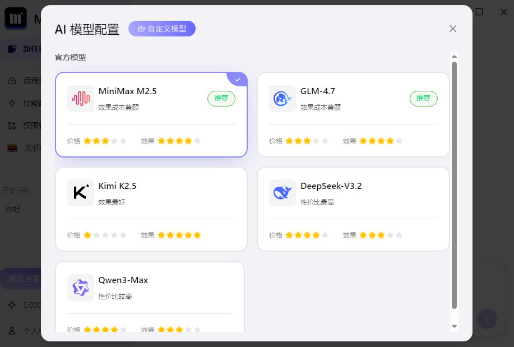
Task: Click the 权限 grid icon in sidebar
Action: (x=12, y=126)
